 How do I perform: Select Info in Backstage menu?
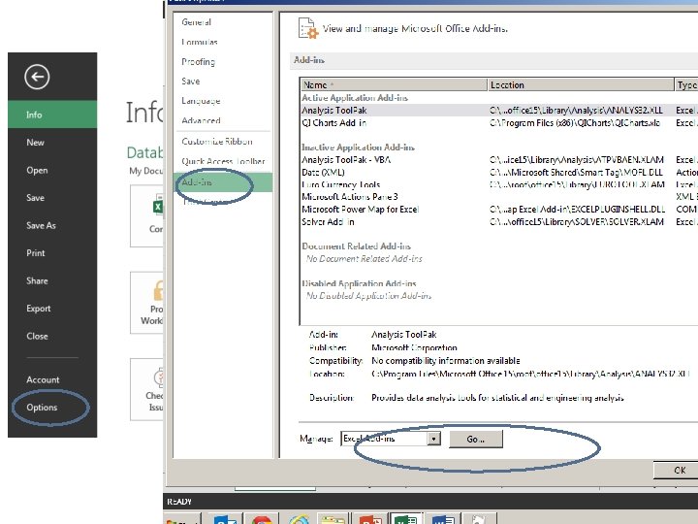[x=52, y=115]
